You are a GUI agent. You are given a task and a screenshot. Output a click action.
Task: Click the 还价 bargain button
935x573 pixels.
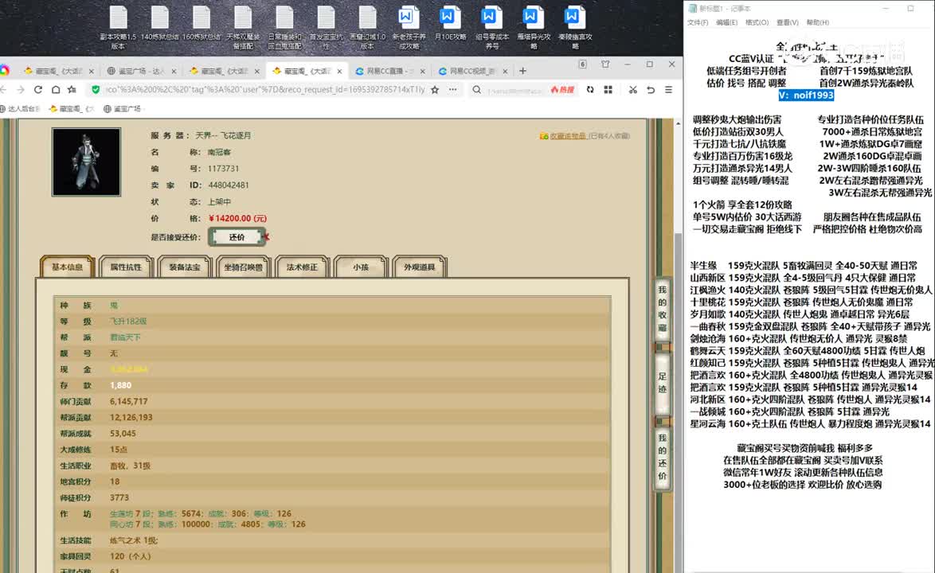[237, 237]
